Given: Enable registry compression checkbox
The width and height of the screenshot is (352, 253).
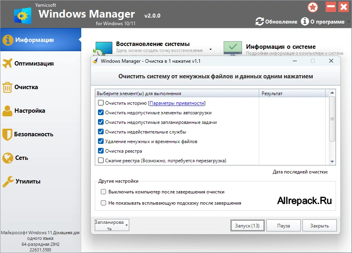Looking at the screenshot, I should click(101, 160).
